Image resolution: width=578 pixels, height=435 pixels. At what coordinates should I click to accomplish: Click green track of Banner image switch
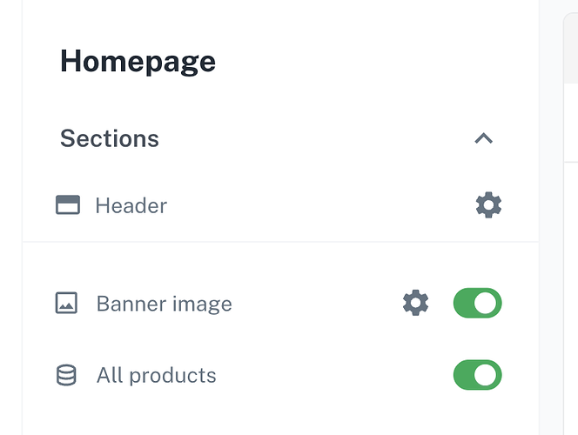[x=464, y=303]
